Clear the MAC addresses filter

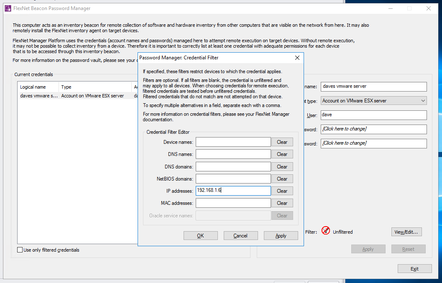(x=282, y=203)
